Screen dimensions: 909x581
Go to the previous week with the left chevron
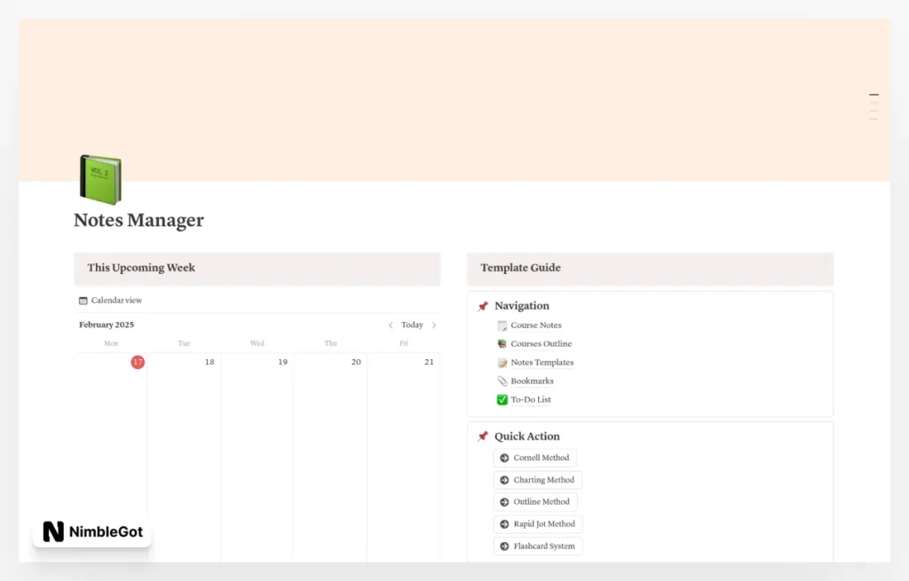391,325
